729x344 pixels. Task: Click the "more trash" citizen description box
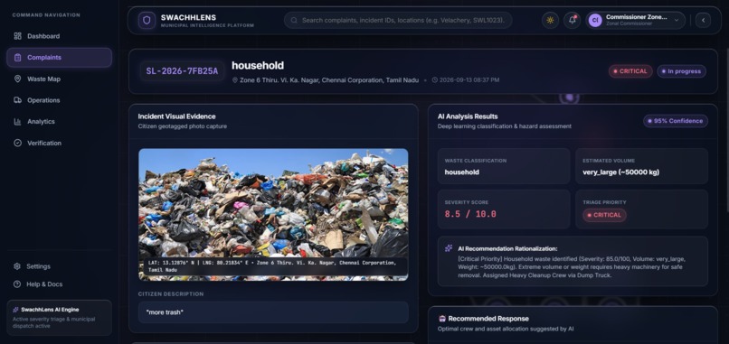[273, 312]
